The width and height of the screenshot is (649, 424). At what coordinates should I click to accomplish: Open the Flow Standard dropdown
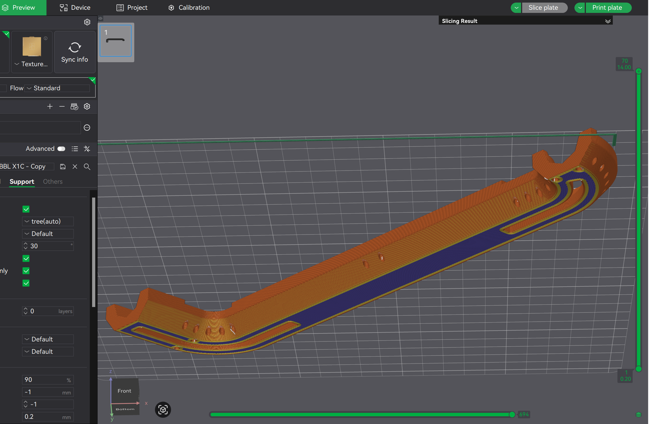57,88
